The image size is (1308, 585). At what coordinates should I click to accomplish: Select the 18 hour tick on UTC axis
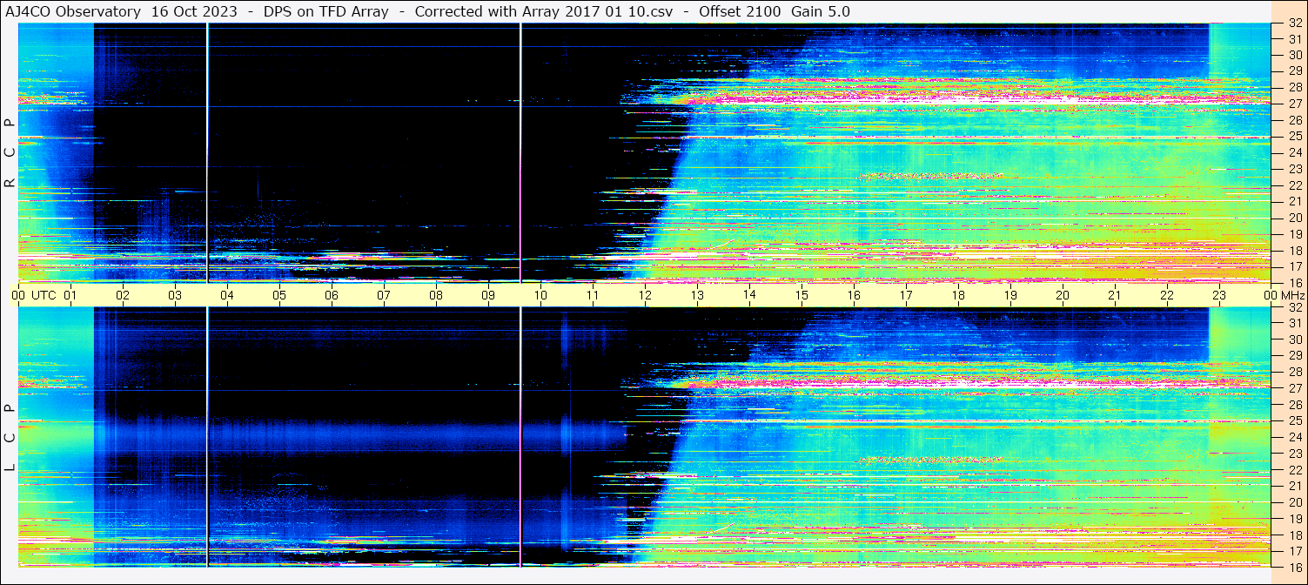click(958, 295)
